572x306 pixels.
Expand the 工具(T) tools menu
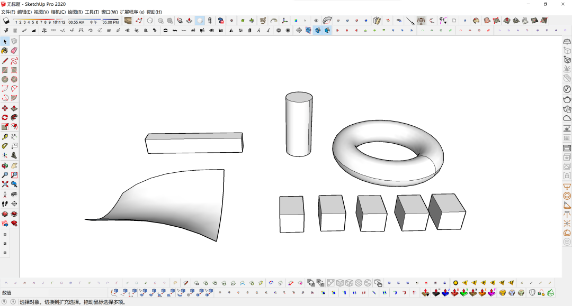pyautogui.click(x=92, y=12)
